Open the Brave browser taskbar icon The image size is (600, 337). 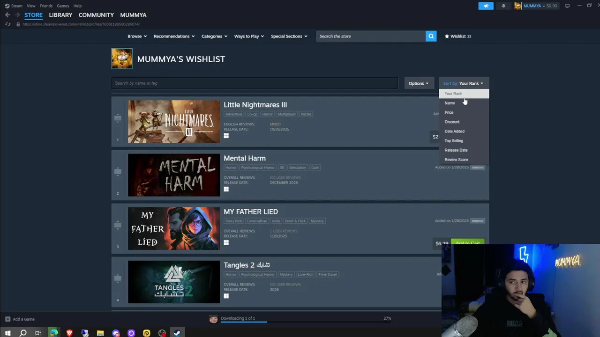click(69, 333)
